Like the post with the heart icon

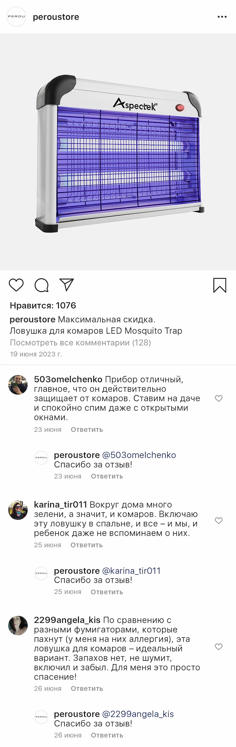[x=16, y=285]
